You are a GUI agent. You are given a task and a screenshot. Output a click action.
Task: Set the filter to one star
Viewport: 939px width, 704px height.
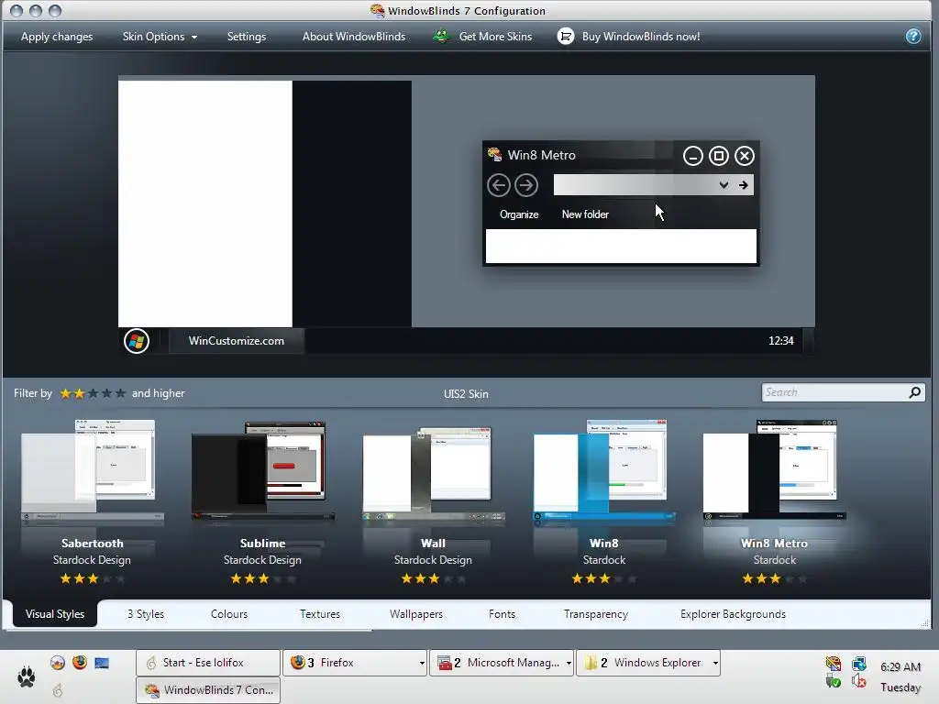65,393
